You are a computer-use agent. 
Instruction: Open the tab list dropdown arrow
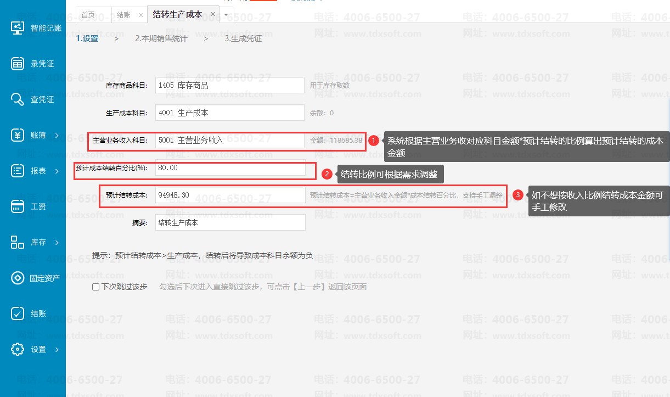tap(226, 15)
